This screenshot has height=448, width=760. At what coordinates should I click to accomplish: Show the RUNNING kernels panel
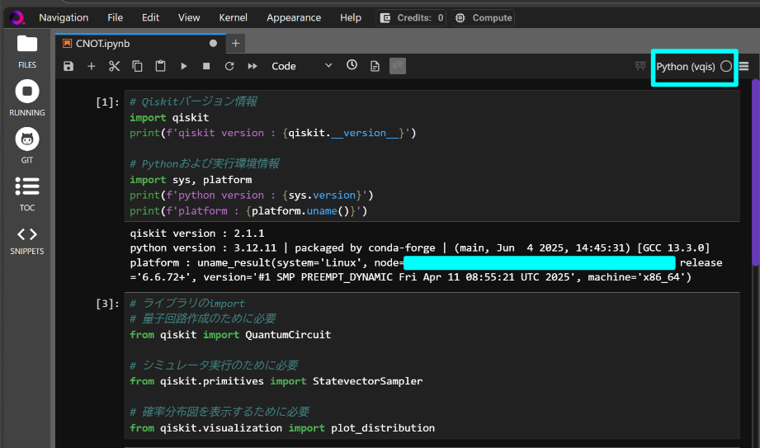tap(27, 97)
